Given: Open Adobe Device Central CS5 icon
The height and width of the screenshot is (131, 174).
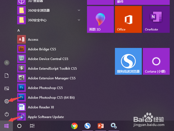Looking at the screenshot, I should [x=21, y=59].
